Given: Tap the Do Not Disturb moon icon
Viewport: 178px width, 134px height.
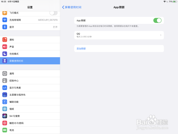Looking at the screenshot, I should click(5, 54).
